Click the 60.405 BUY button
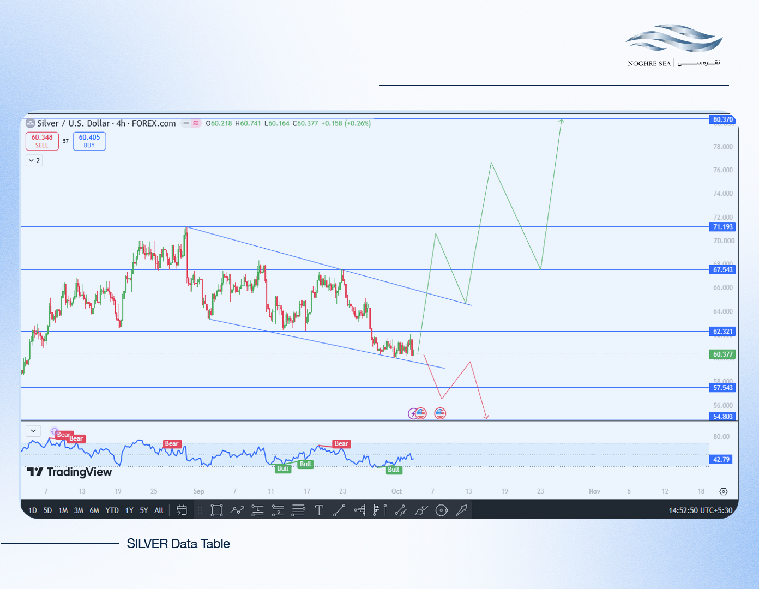Image resolution: width=759 pixels, height=589 pixels. pos(89,141)
